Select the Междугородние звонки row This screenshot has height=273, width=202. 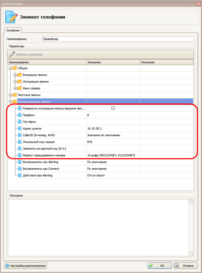coord(105,101)
